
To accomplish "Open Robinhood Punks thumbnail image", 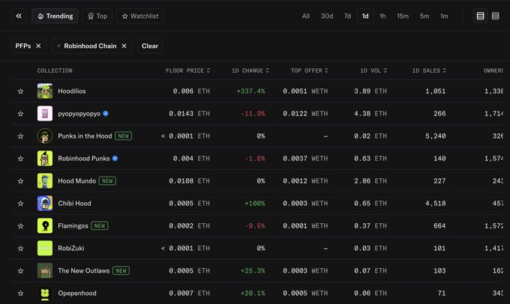I will coord(45,158).
